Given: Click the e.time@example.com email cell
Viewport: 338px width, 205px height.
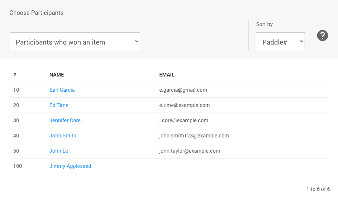Looking at the screenshot, I should [x=184, y=105].
